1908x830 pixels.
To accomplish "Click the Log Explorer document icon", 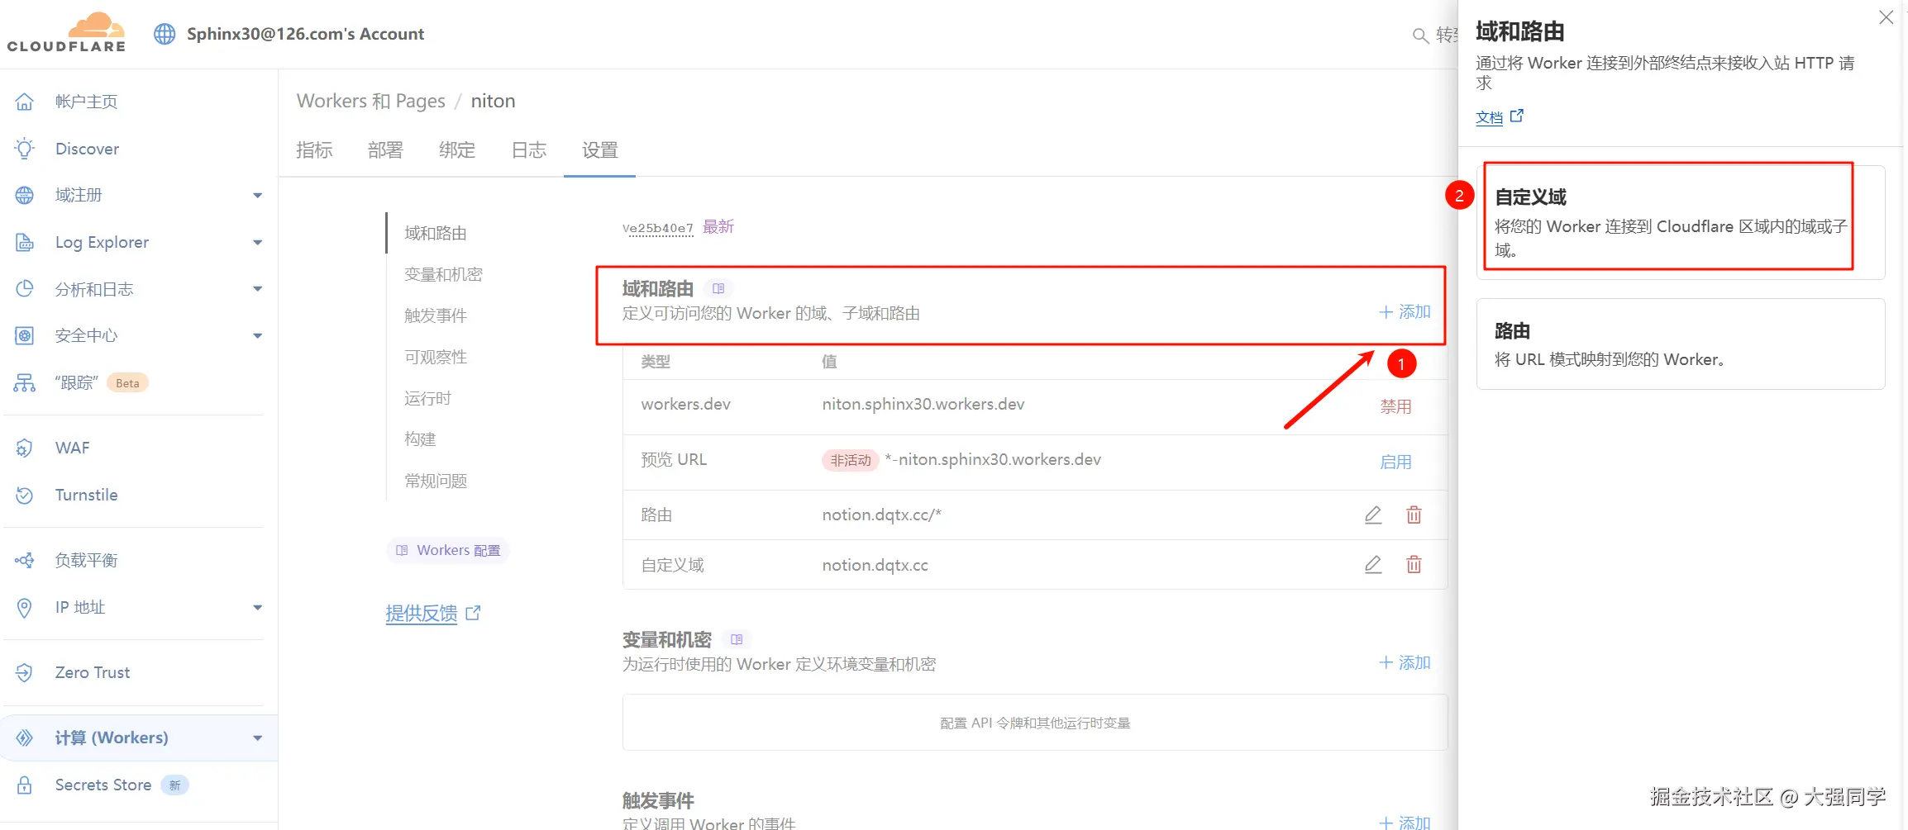I will pyautogui.click(x=25, y=242).
